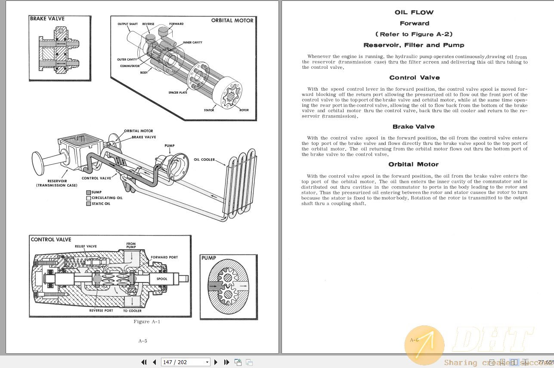Open the page number dropdown
Screen dimensions: 554x368
click(x=207, y=362)
